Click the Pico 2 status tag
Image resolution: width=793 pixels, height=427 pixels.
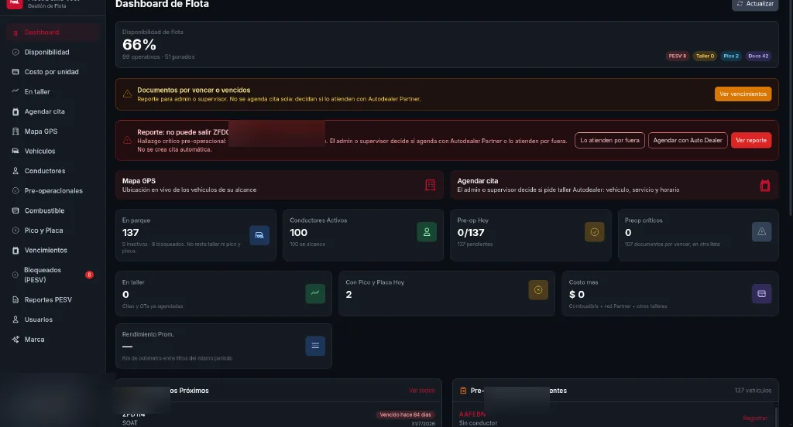coord(731,56)
